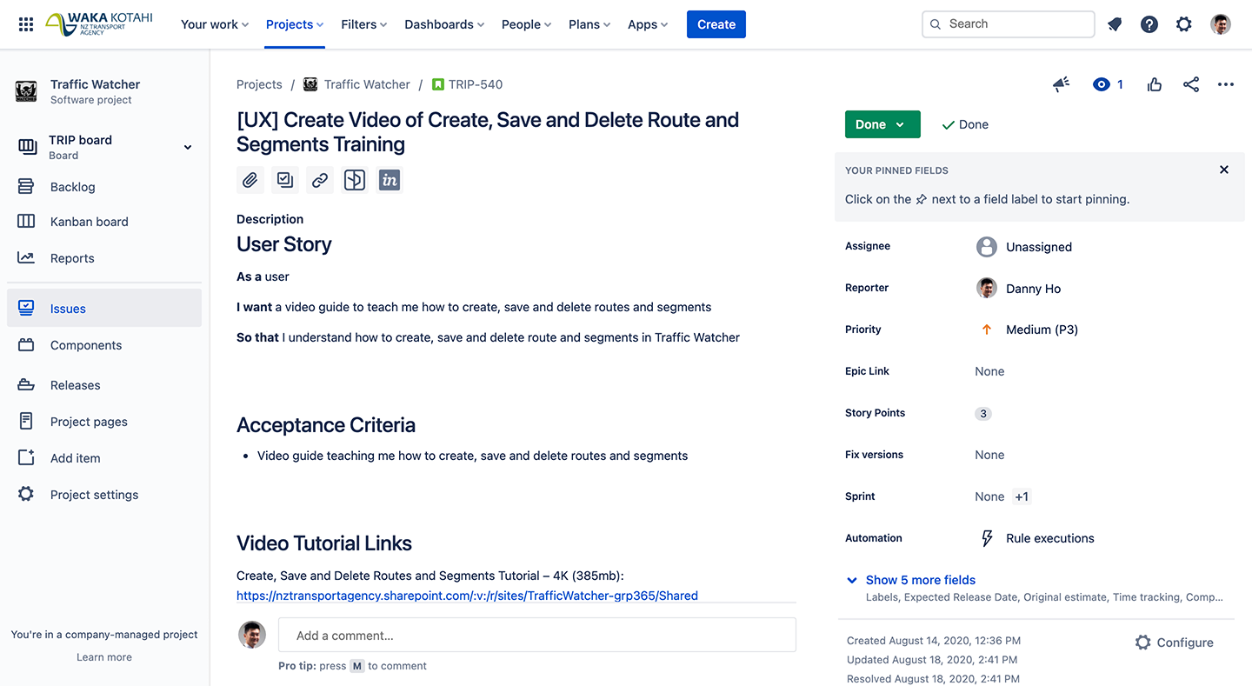Click the Rule executions lightning icon
The image size is (1252, 686).
987,538
